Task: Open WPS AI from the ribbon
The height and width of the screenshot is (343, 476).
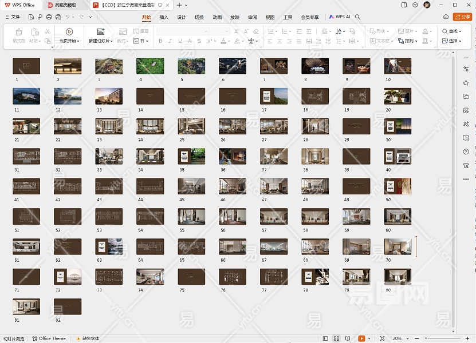Action: pos(340,17)
